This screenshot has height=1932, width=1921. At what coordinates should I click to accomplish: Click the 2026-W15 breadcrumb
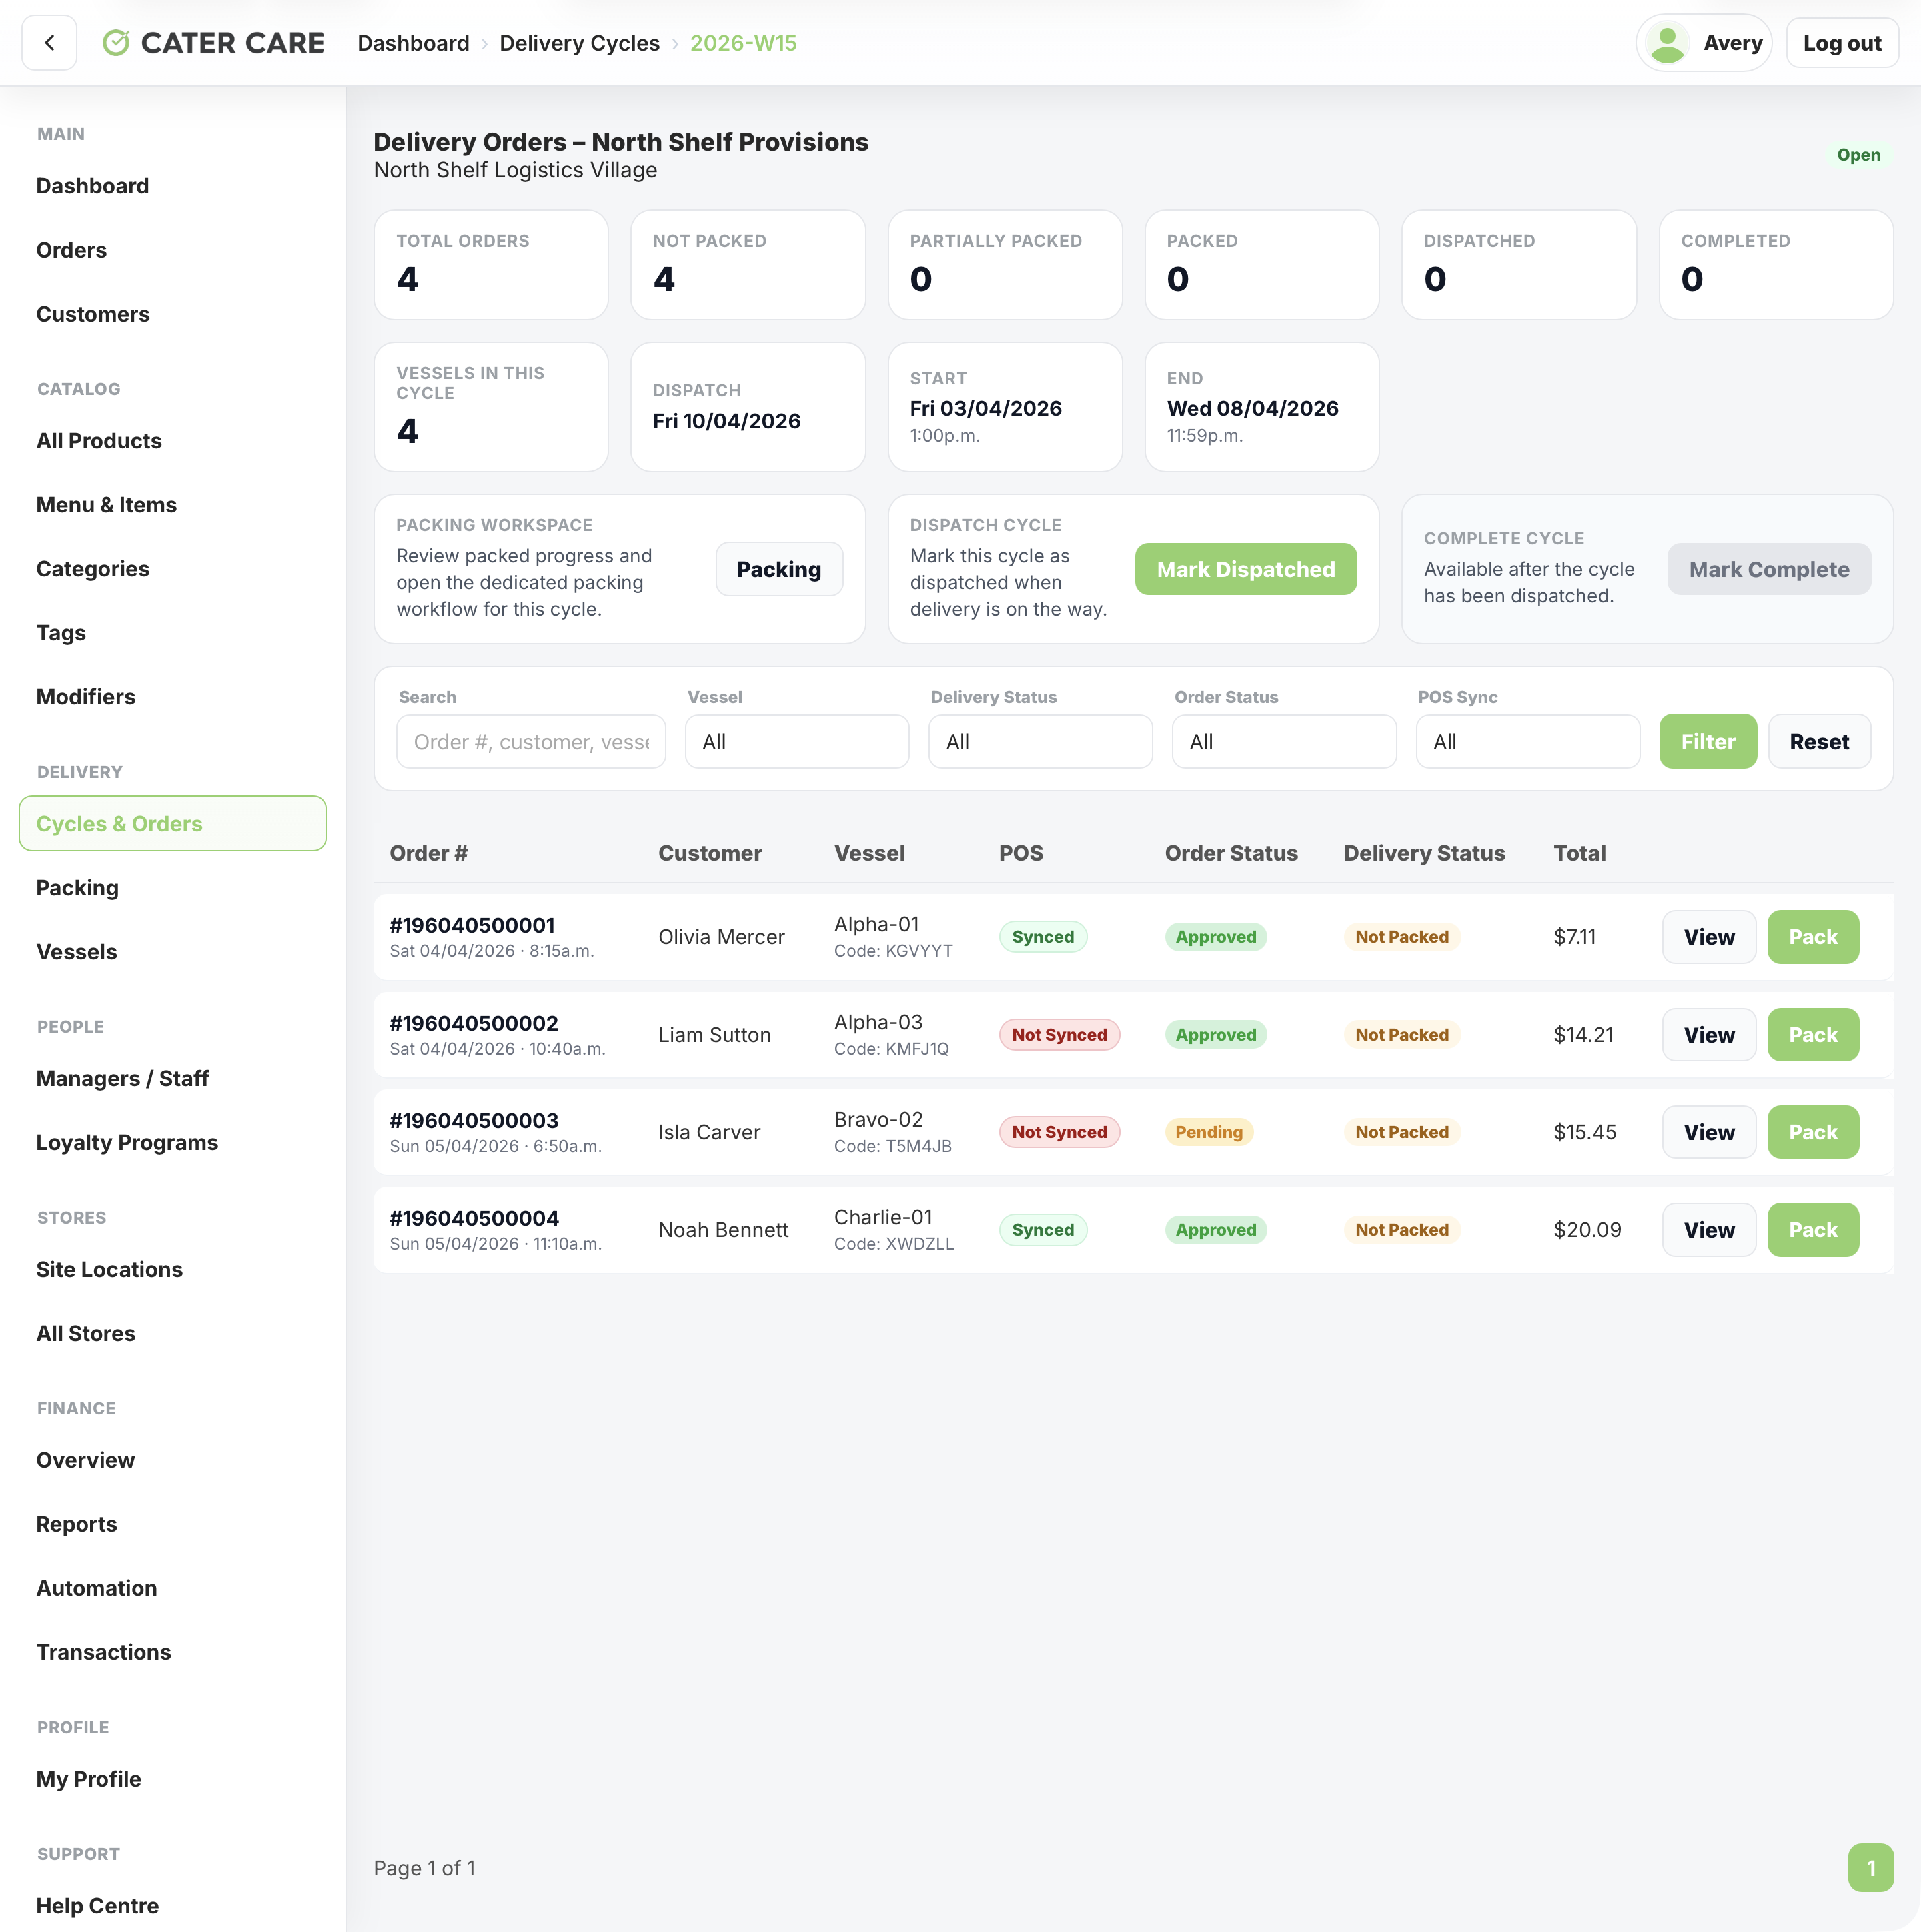point(743,43)
